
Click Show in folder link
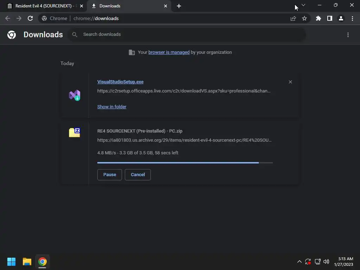(x=112, y=107)
